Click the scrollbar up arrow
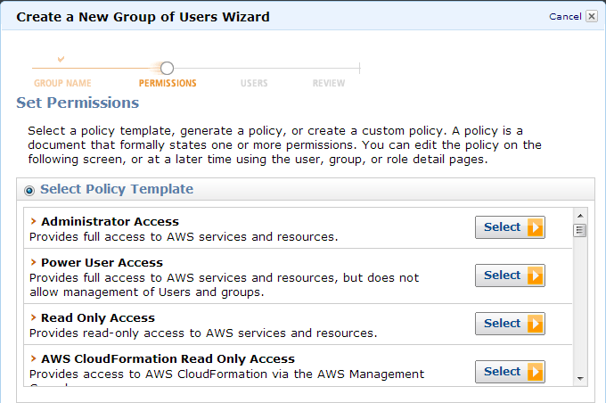Screen dimensions: 606x403 [x=580, y=216]
